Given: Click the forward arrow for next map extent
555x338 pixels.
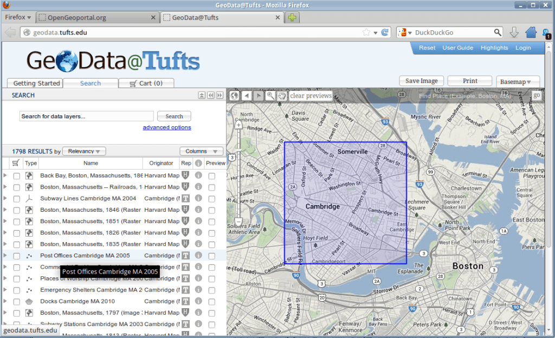Looking at the screenshot, I should click(x=259, y=95).
